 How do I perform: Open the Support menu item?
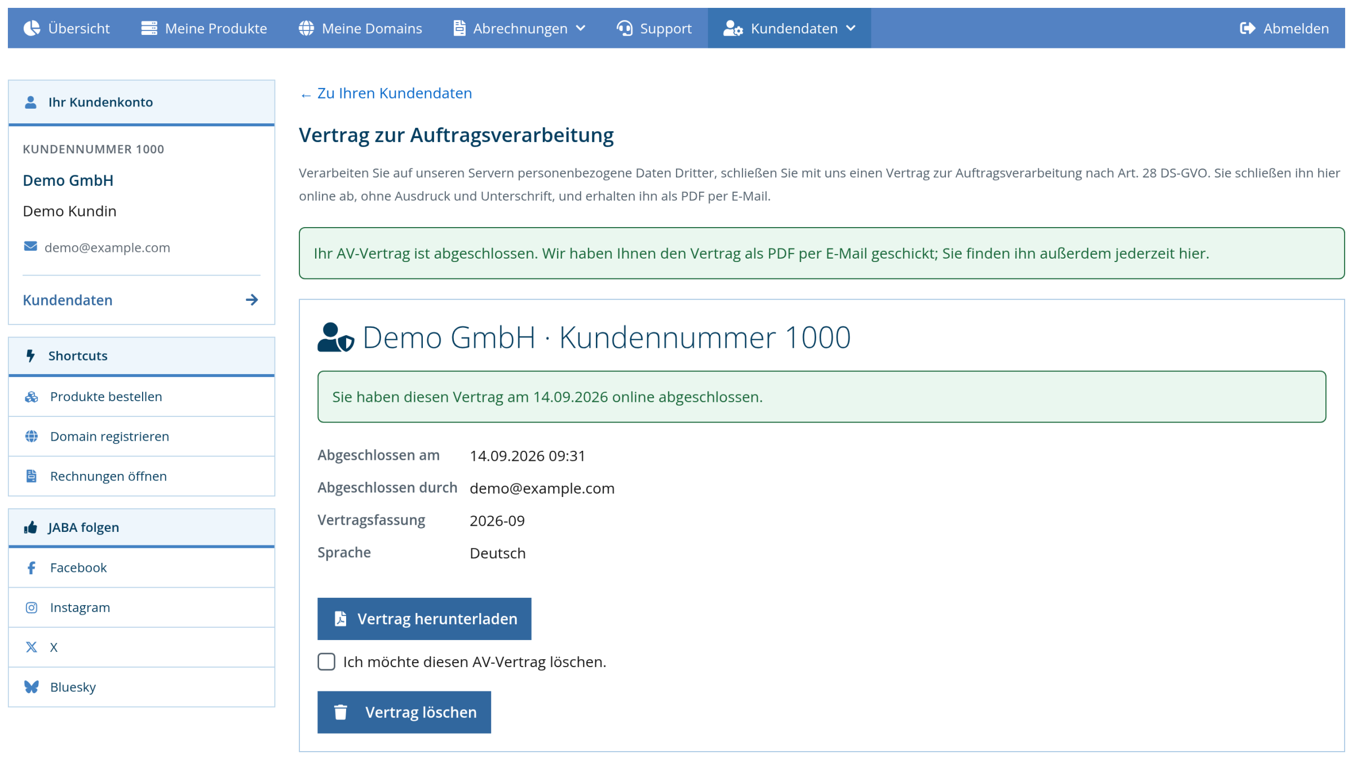click(654, 28)
